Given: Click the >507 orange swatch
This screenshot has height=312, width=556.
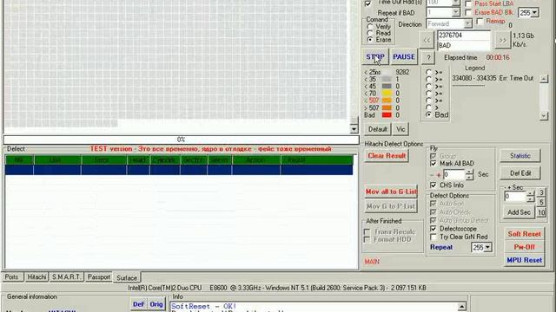Looking at the screenshot, I should coord(387,107).
